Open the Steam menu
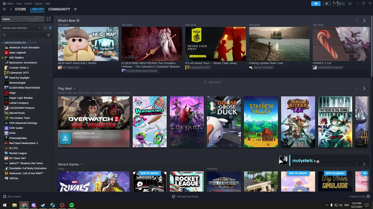373x209 pixels. [10, 3]
